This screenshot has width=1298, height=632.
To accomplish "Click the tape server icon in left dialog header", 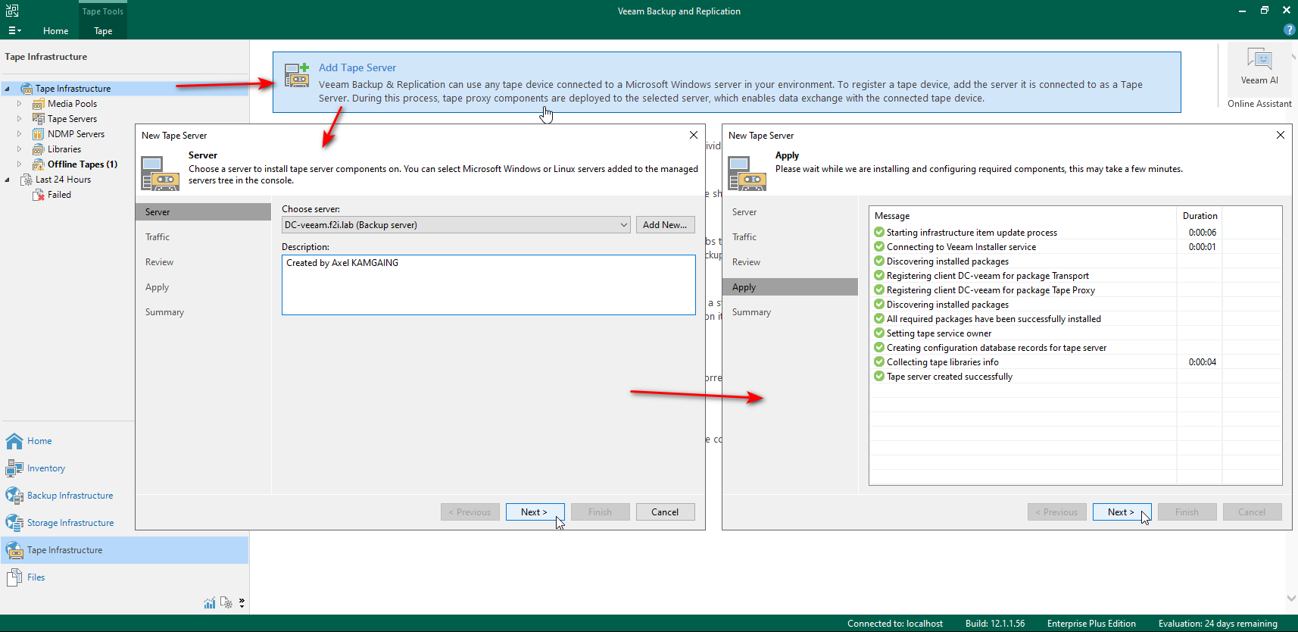I will [x=160, y=174].
